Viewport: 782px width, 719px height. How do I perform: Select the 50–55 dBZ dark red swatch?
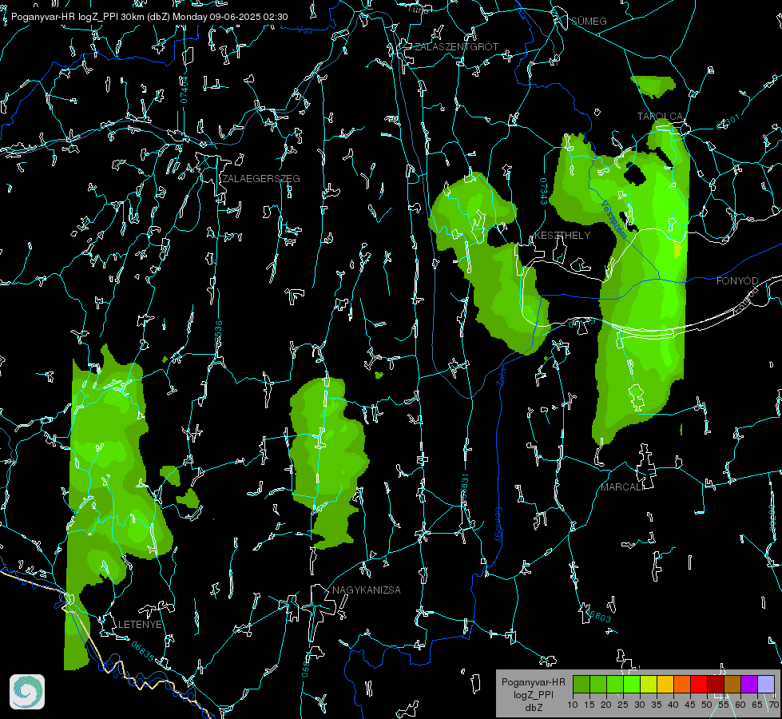(x=716, y=684)
